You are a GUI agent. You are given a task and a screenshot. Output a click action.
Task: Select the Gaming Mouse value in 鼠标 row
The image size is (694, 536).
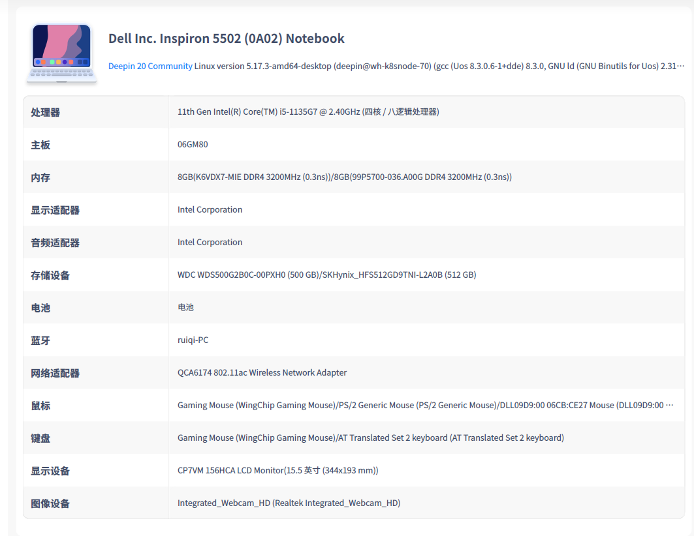pyautogui.click(x=425, y=406)
